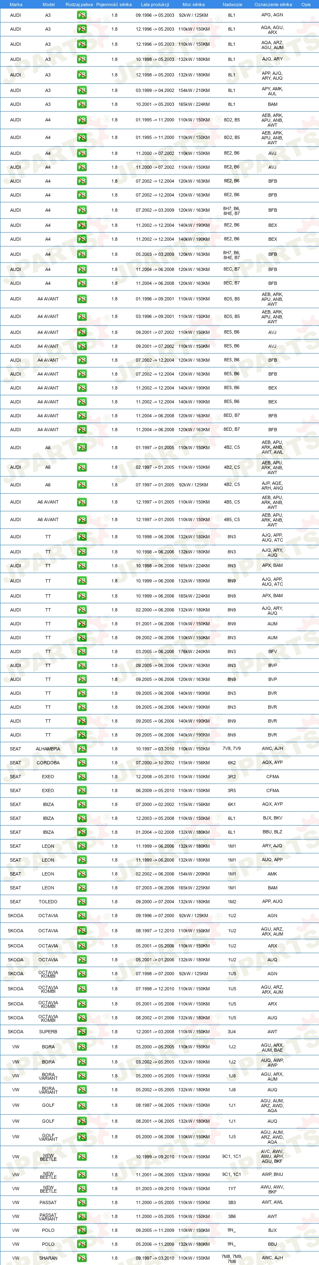
Task: Click fuel icon in VW Golf 1J1 110kW row
Action: coord(82,1106)
